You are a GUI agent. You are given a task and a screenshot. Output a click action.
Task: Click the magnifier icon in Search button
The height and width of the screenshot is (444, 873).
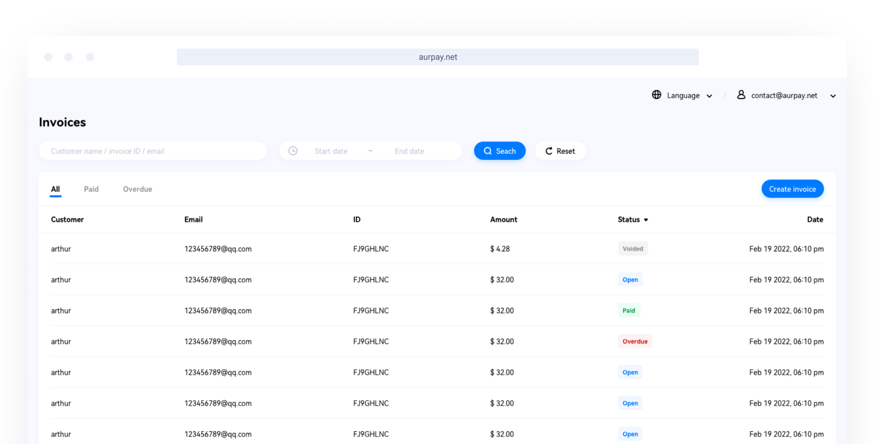488,150
